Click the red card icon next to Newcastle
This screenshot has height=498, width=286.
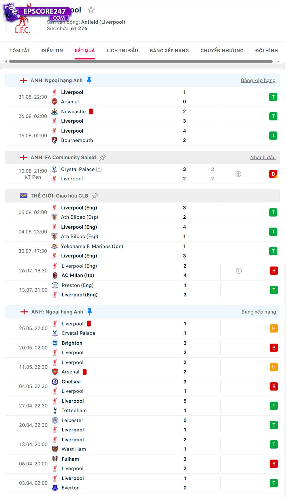click(x=91, y=111)
